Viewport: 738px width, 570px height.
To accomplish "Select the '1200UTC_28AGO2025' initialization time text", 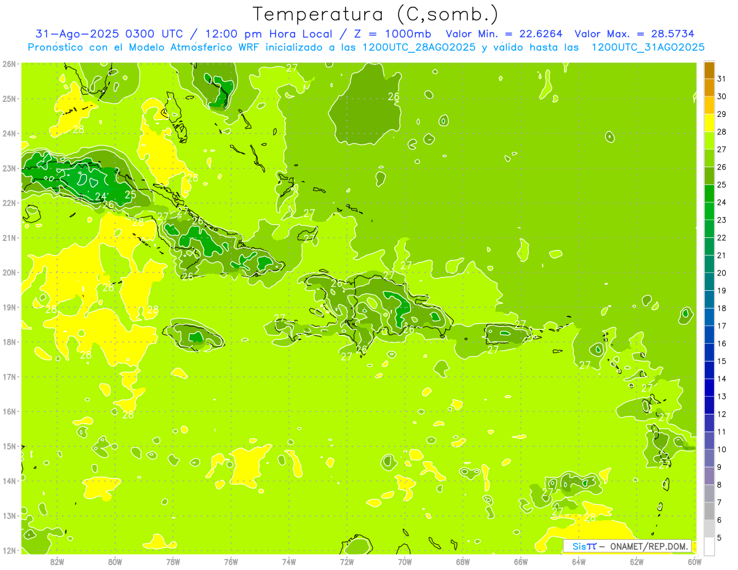I will 418,47.
